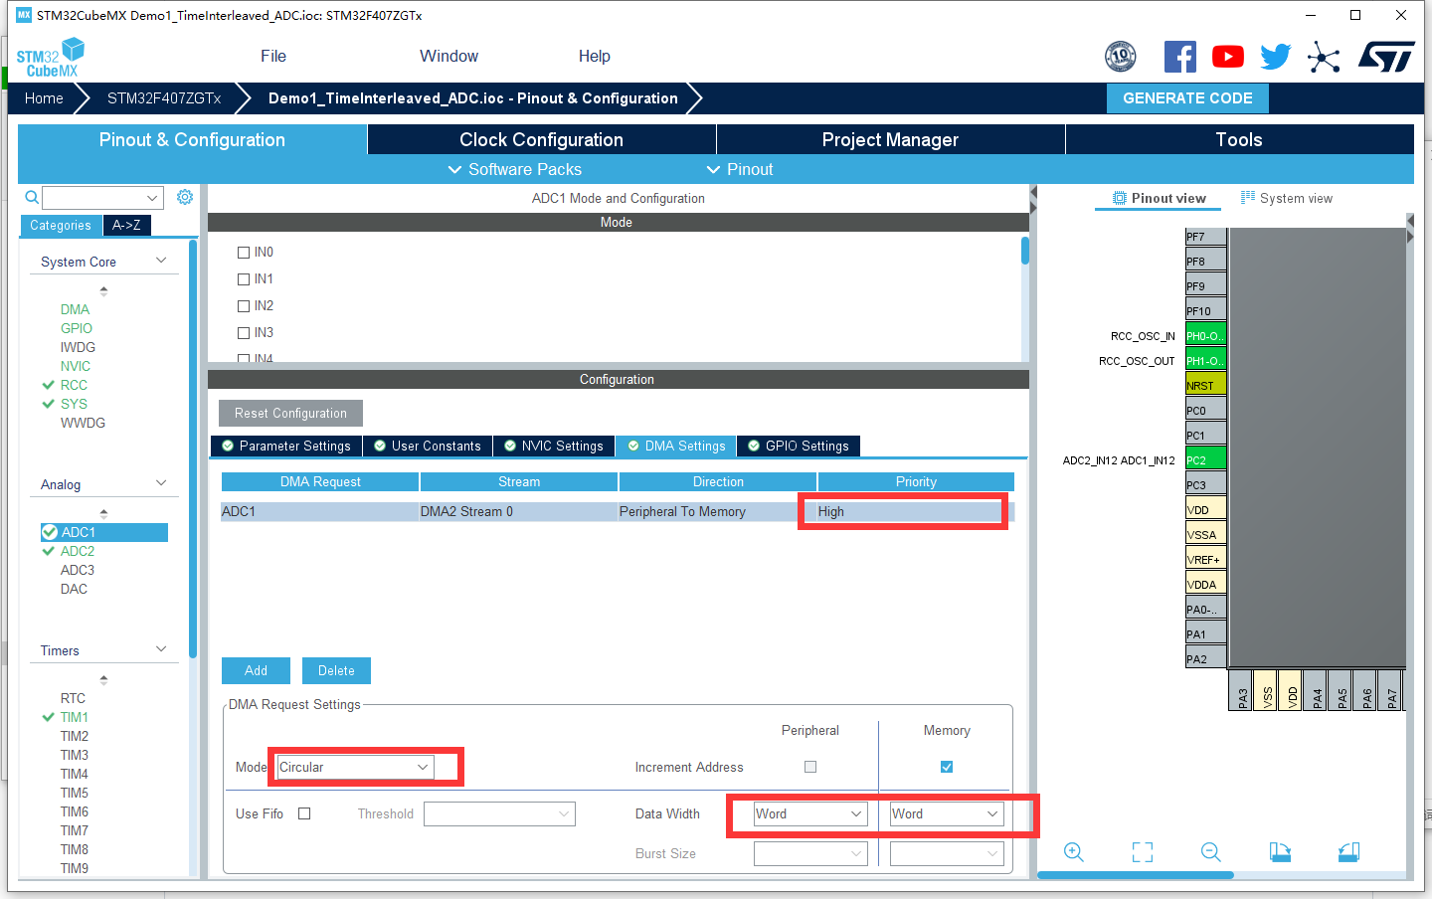Image resolution: width=1432 pixels, height=899 pixels.
Task: Open the DMA Mode Circular dropdown
Action: [x=355, y=767]
